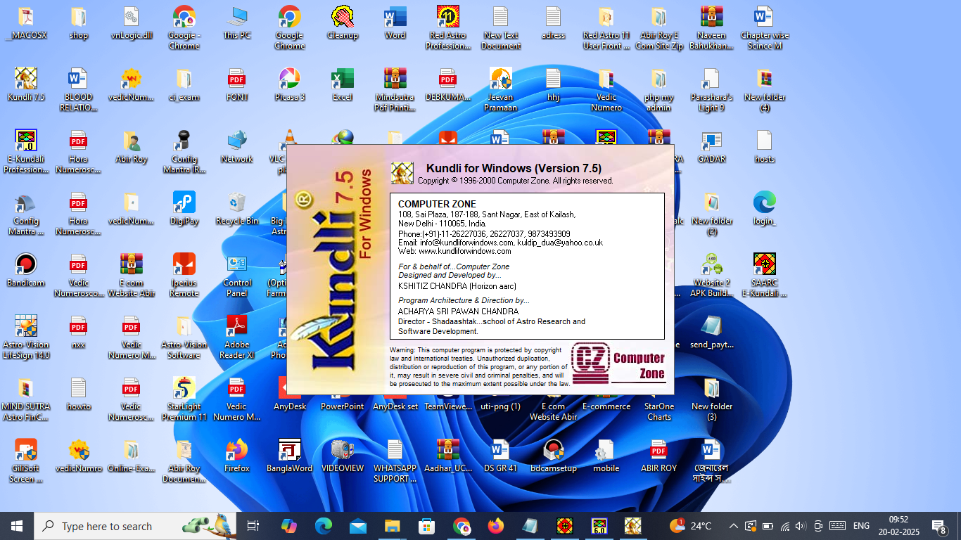Click the Windows Start button
This screenshot has height=540, width=961.
(x=17, y=526)
